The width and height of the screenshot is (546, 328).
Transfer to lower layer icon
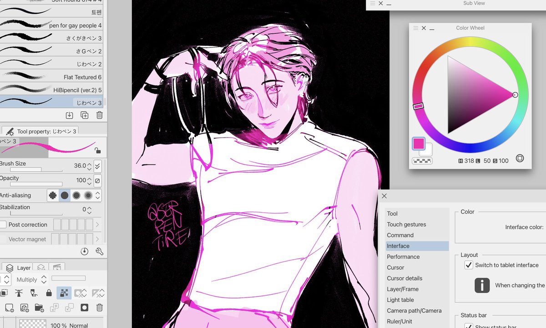click(54, 308)
